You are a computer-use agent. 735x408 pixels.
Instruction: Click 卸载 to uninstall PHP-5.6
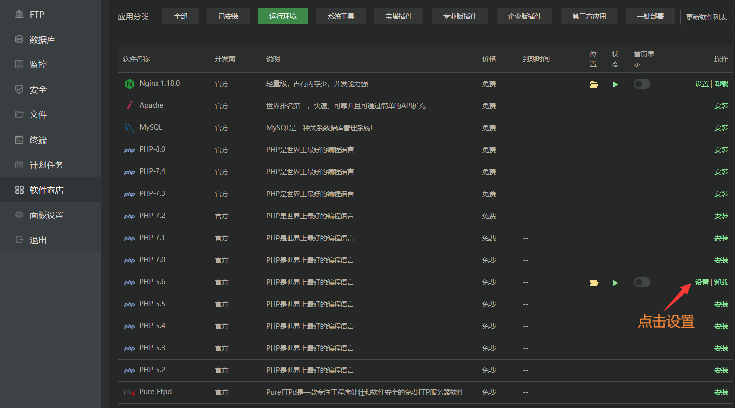(721, 282)
